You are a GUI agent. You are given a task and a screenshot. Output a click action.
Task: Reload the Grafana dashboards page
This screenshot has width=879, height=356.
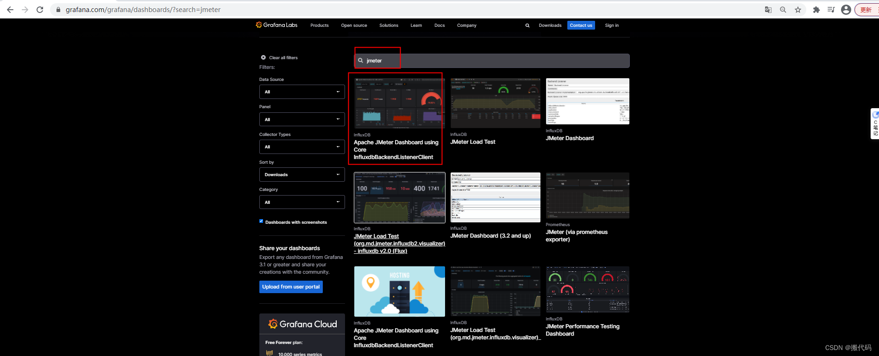(x=40, y=10)
